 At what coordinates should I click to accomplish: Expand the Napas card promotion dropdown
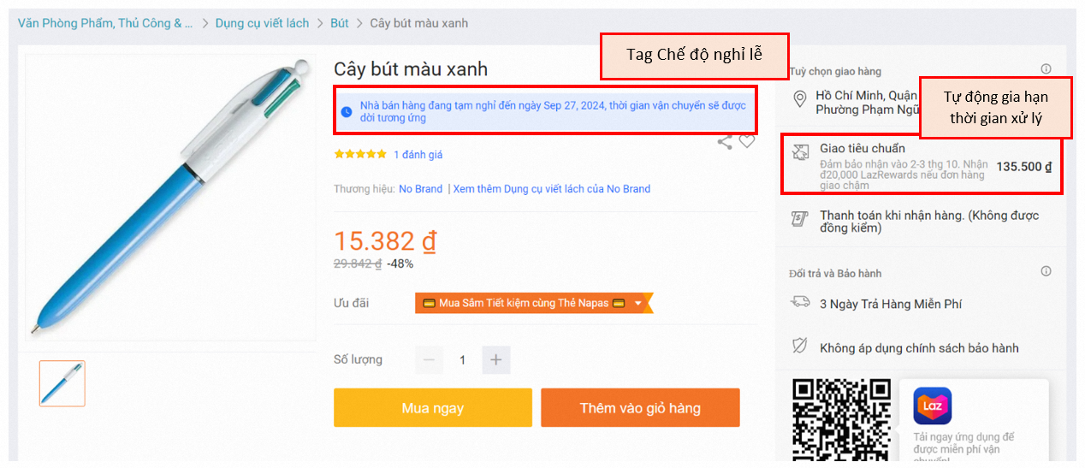[637, 304]
